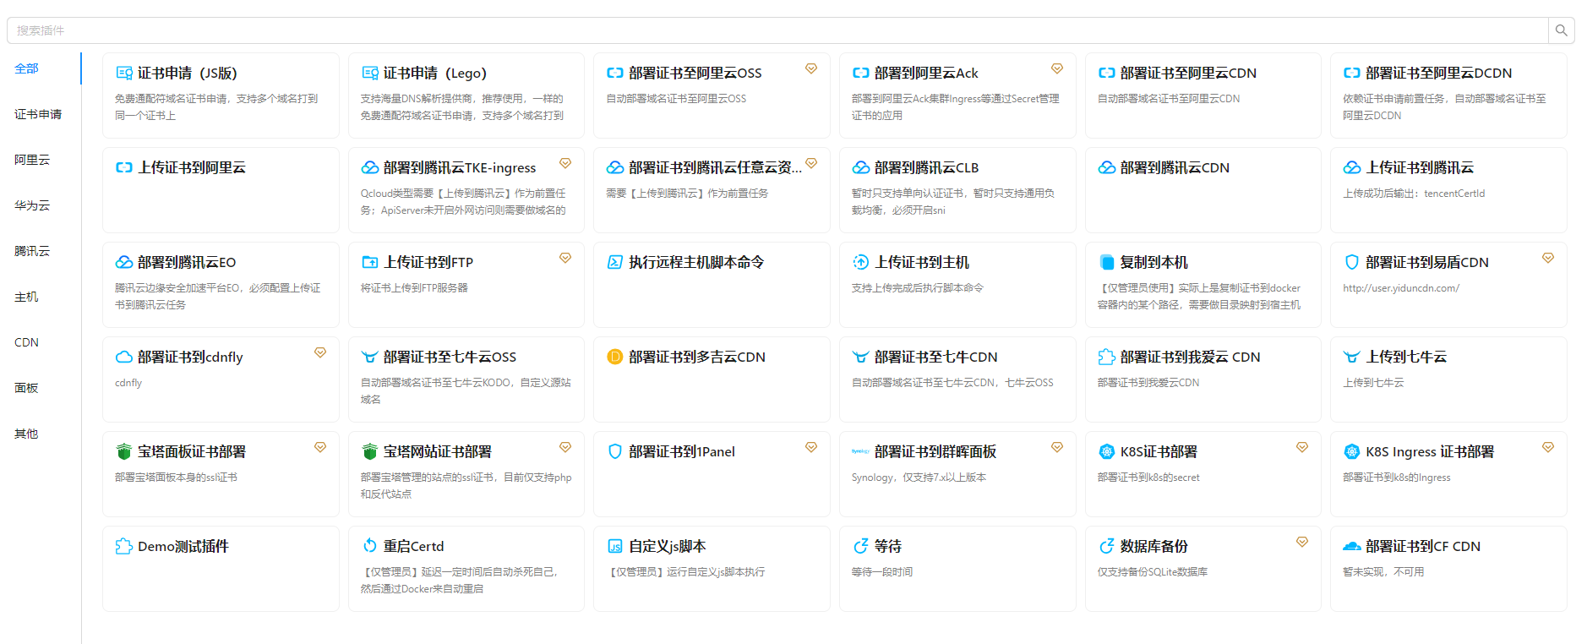This screenshot has width=1587, height=644.
Task: Pick the 数据库备份 plugin card
Action: coord(1202,568)
